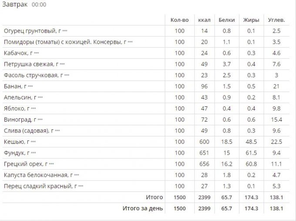Click the three-dots icon next to Огурец грунтовый
The image size is (296, 221).
pyautogui.click(x=65, y=31)
